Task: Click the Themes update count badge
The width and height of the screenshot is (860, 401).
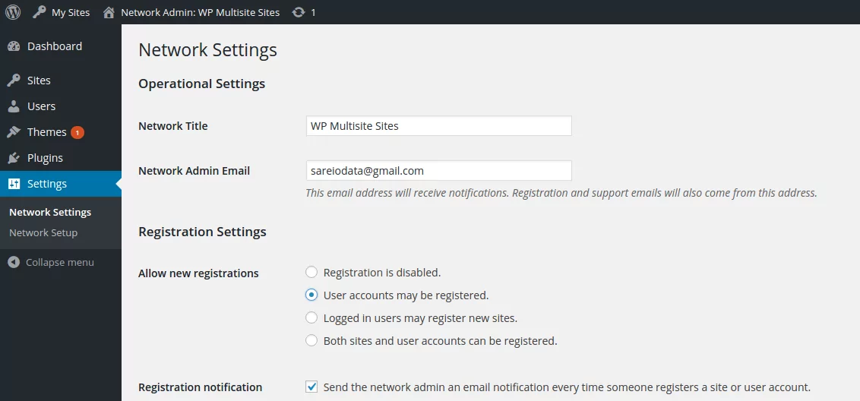Action: click(x=77, y=132)
